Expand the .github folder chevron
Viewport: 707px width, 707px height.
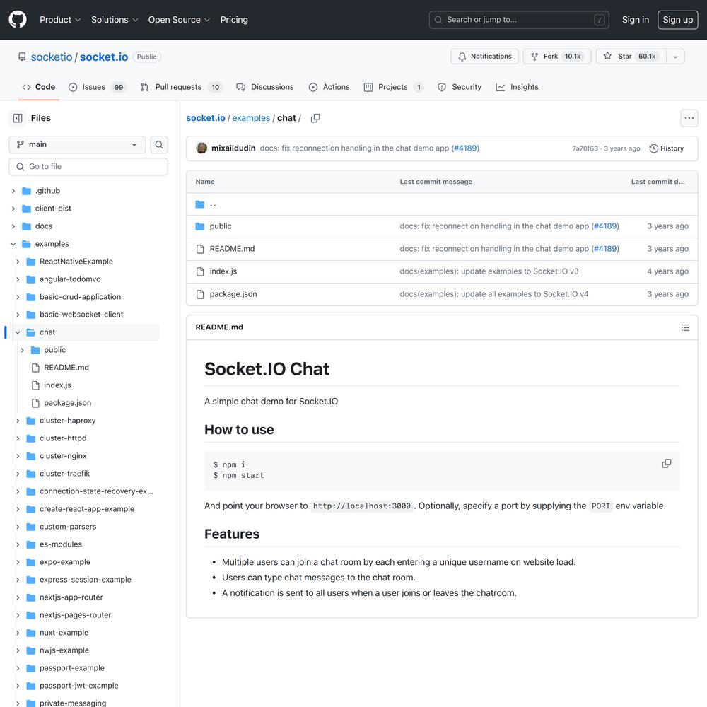click(x=13, y=191)
